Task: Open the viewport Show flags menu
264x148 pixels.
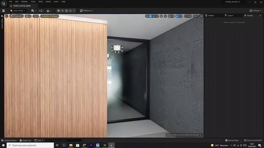Action: [36, 16]
